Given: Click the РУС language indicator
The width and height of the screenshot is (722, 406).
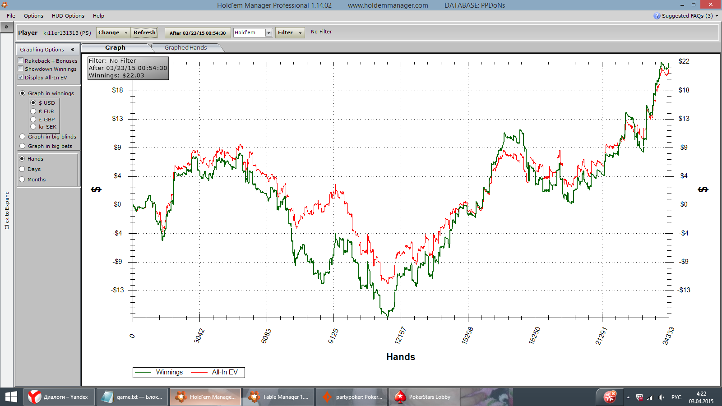Looking at the screenshot, I should [x=676, y=397].
